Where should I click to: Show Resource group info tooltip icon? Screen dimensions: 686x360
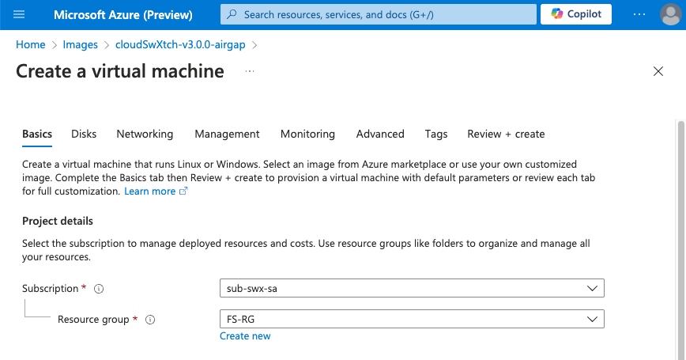click(150, 320)
